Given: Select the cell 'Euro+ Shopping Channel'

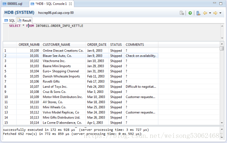Looking at the screenshot, I should pos(63,71).
